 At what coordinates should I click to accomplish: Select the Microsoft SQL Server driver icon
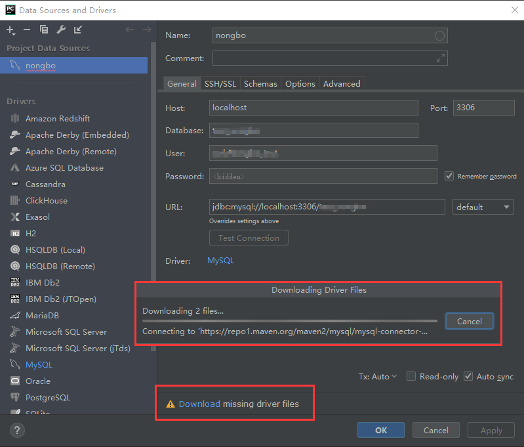pyautogui.click(x=14, y=331)
